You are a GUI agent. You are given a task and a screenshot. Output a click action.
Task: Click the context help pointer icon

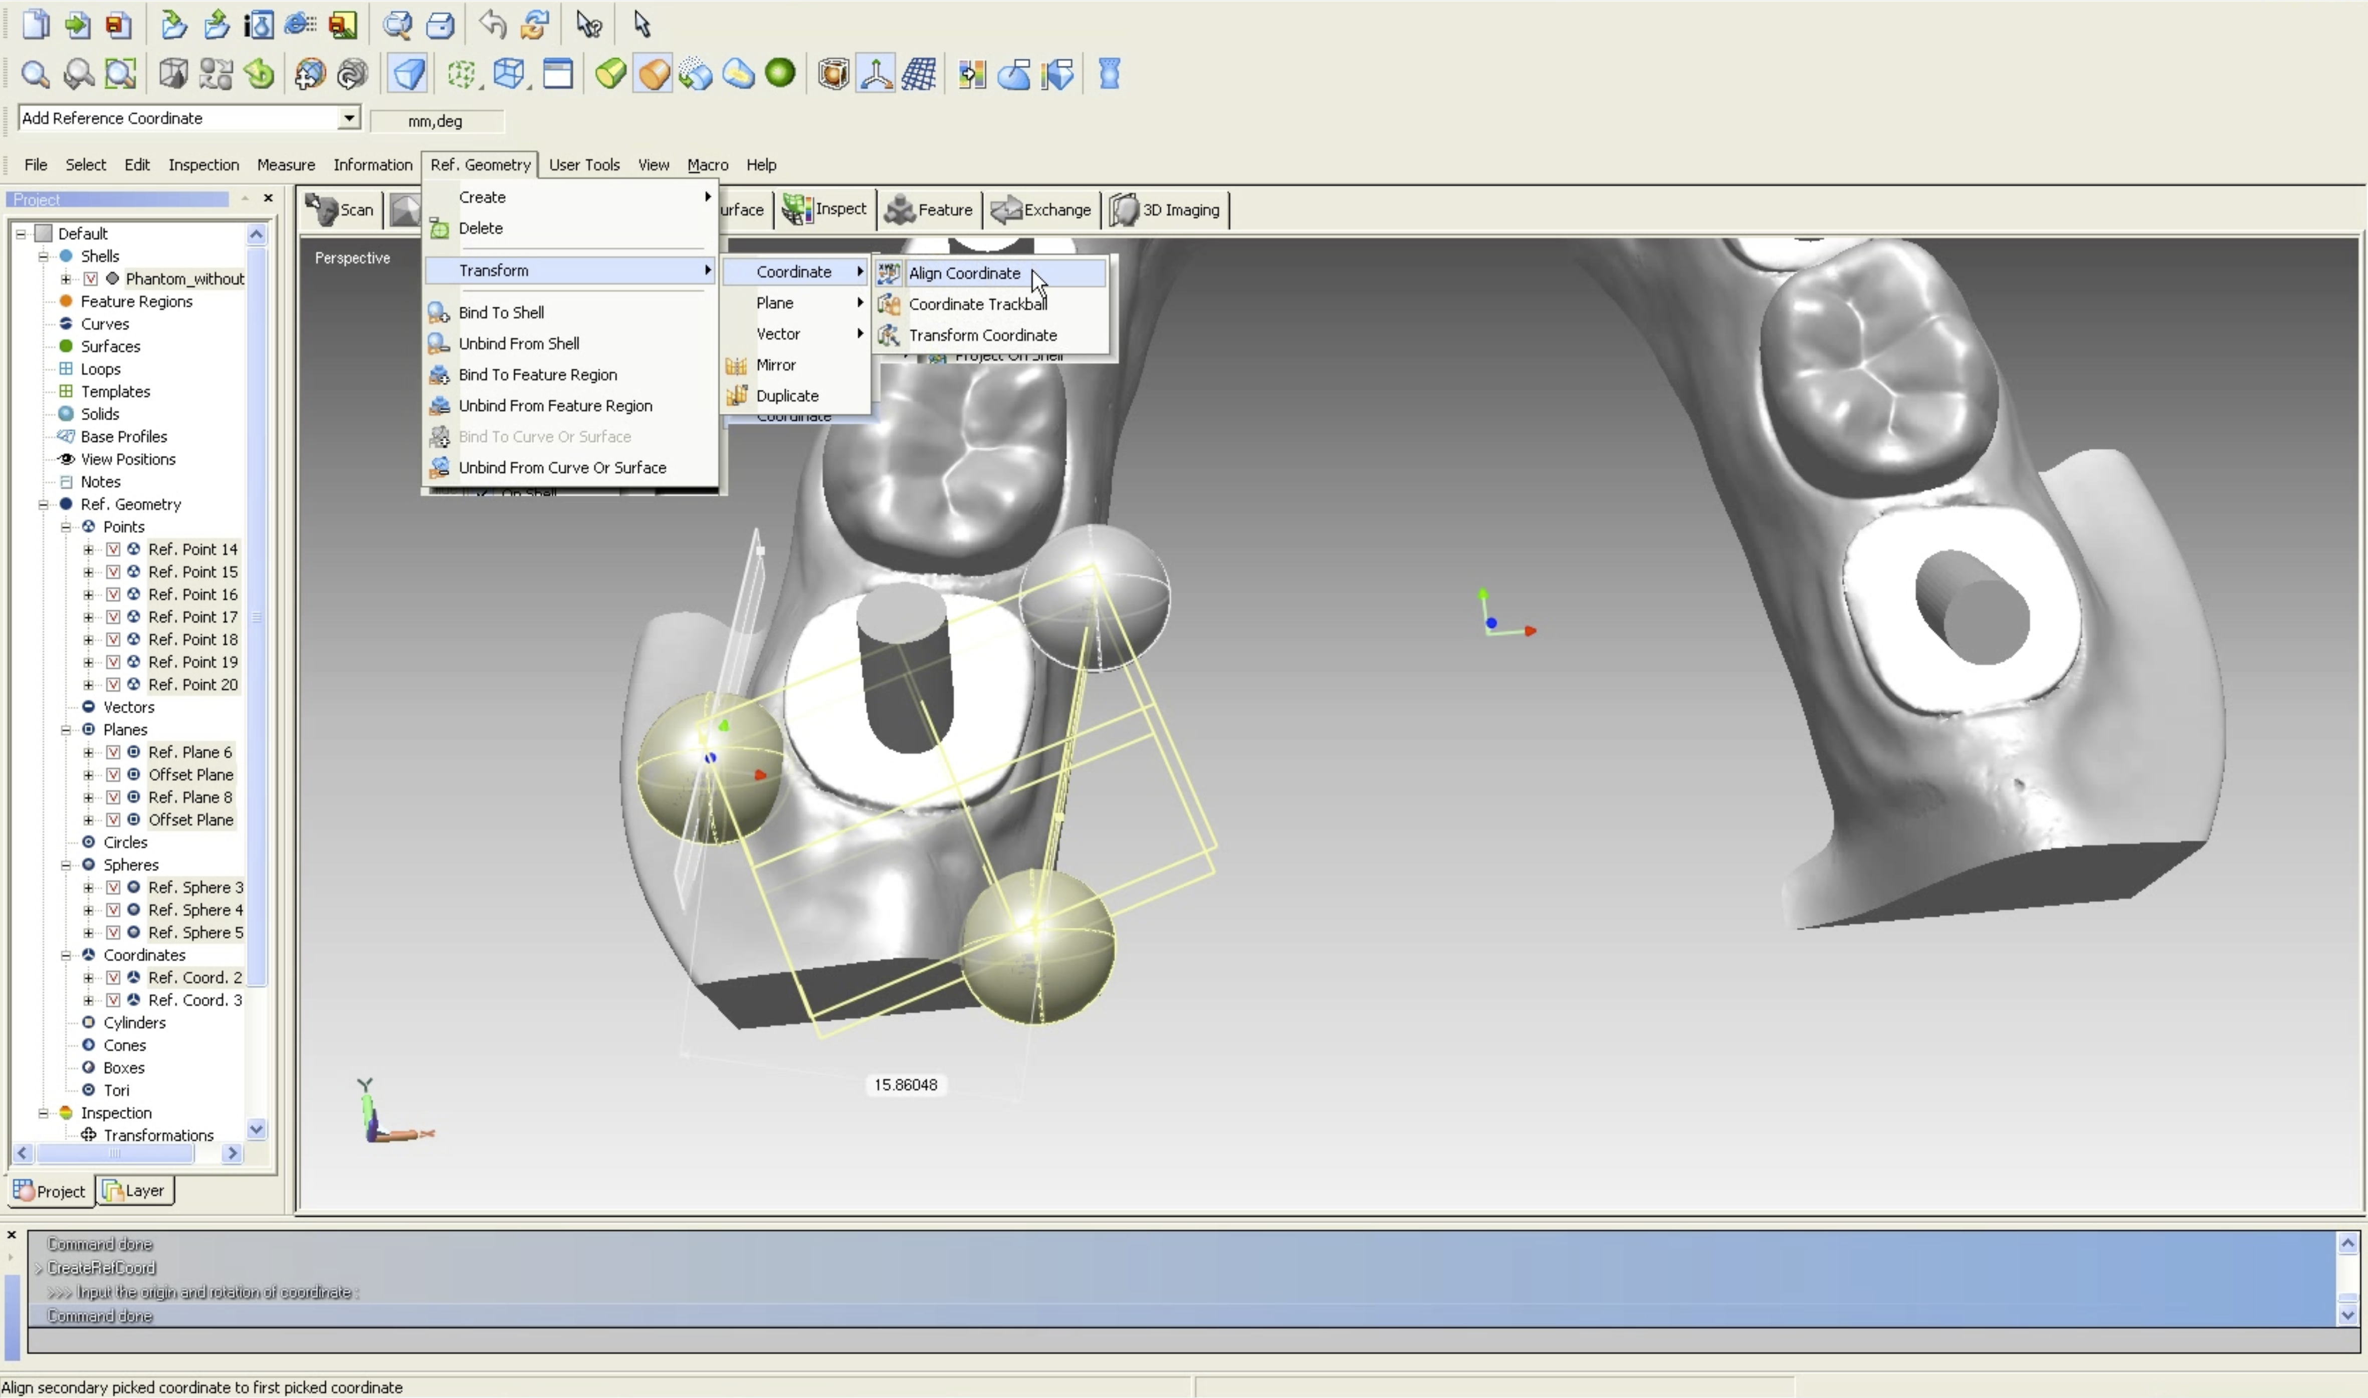pyautogui.click(x=589, y=25)
